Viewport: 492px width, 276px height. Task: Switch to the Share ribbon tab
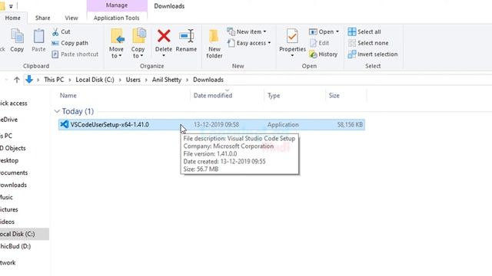43,18
